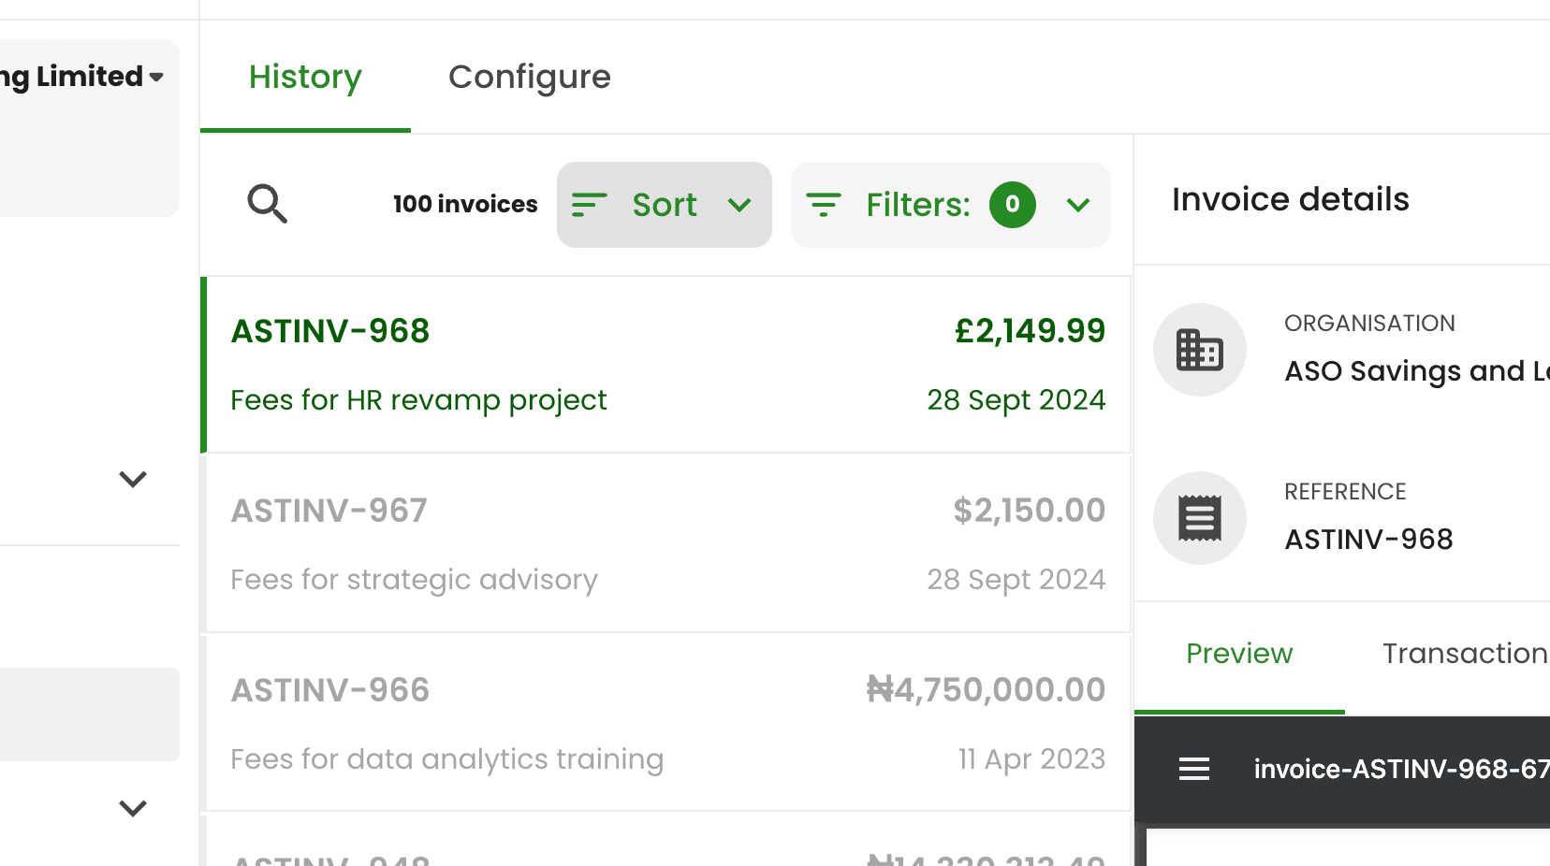Select the Transaction tab
This screenshot has height=866, width=1550.
[1466, 654]
